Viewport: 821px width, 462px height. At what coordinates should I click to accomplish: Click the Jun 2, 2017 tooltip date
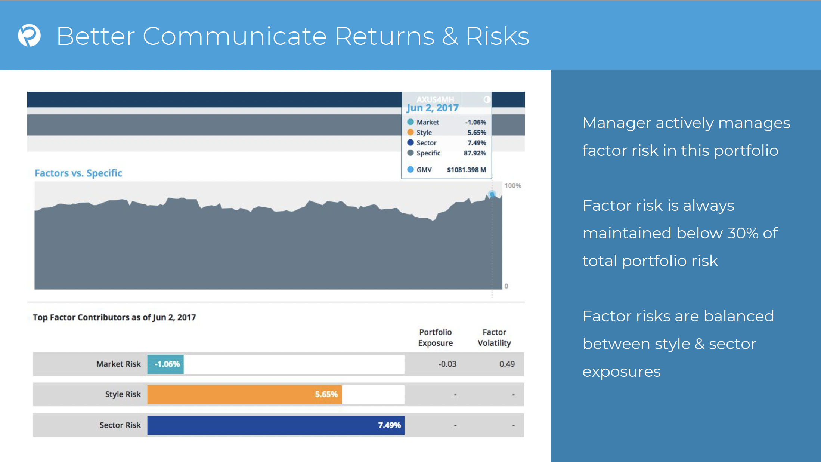click(x=433, y=108)
